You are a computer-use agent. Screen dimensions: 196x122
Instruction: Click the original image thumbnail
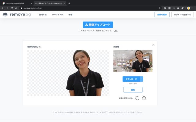[x=133, y=61]
